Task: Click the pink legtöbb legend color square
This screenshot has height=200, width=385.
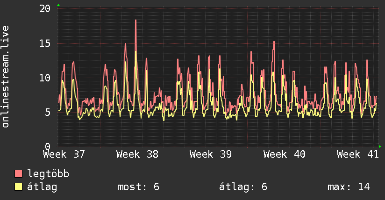Action: [x=18, y=173]
